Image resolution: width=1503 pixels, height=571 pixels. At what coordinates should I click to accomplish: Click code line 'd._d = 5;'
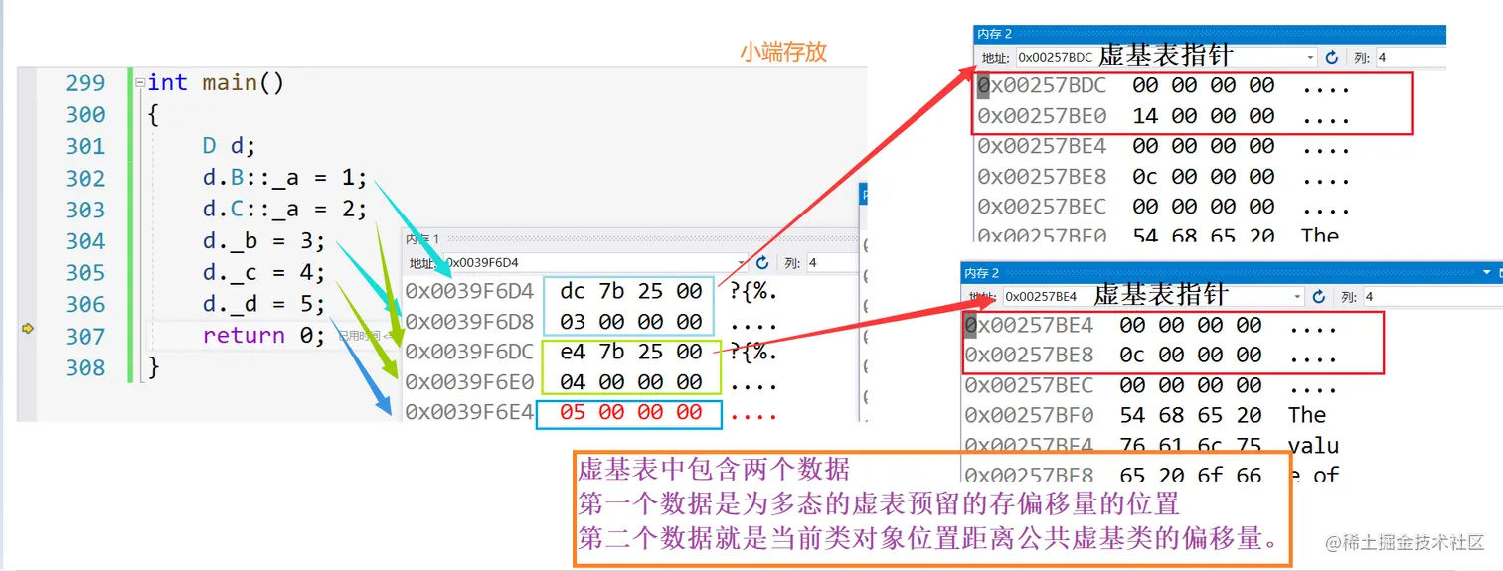click(263, 304)
